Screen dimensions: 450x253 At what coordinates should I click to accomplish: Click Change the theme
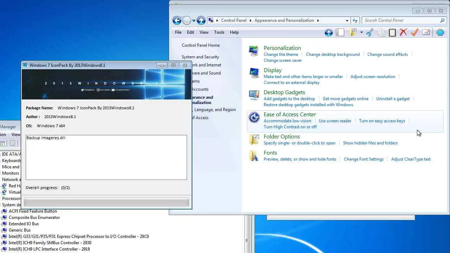click(x=281, y=54)
